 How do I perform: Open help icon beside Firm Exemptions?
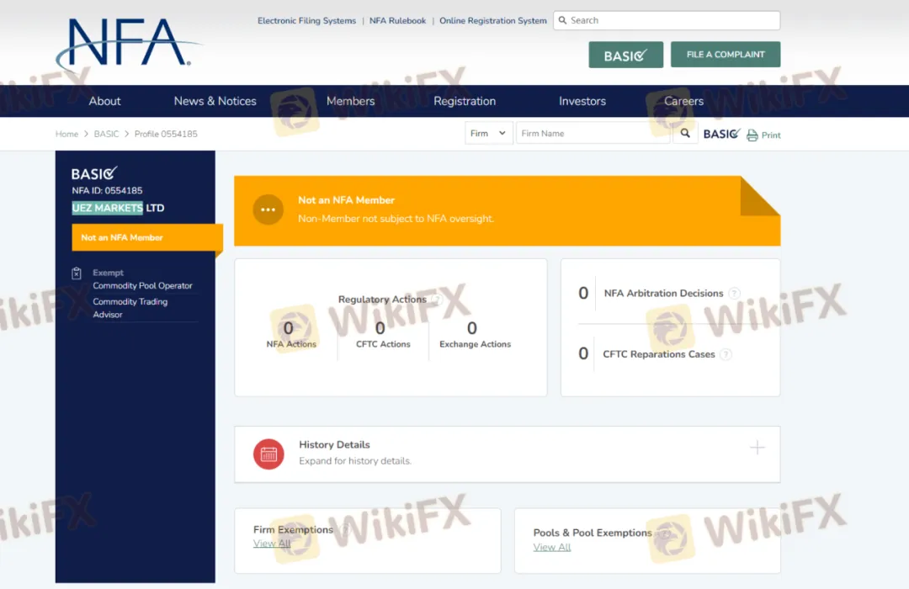[344, 529]
